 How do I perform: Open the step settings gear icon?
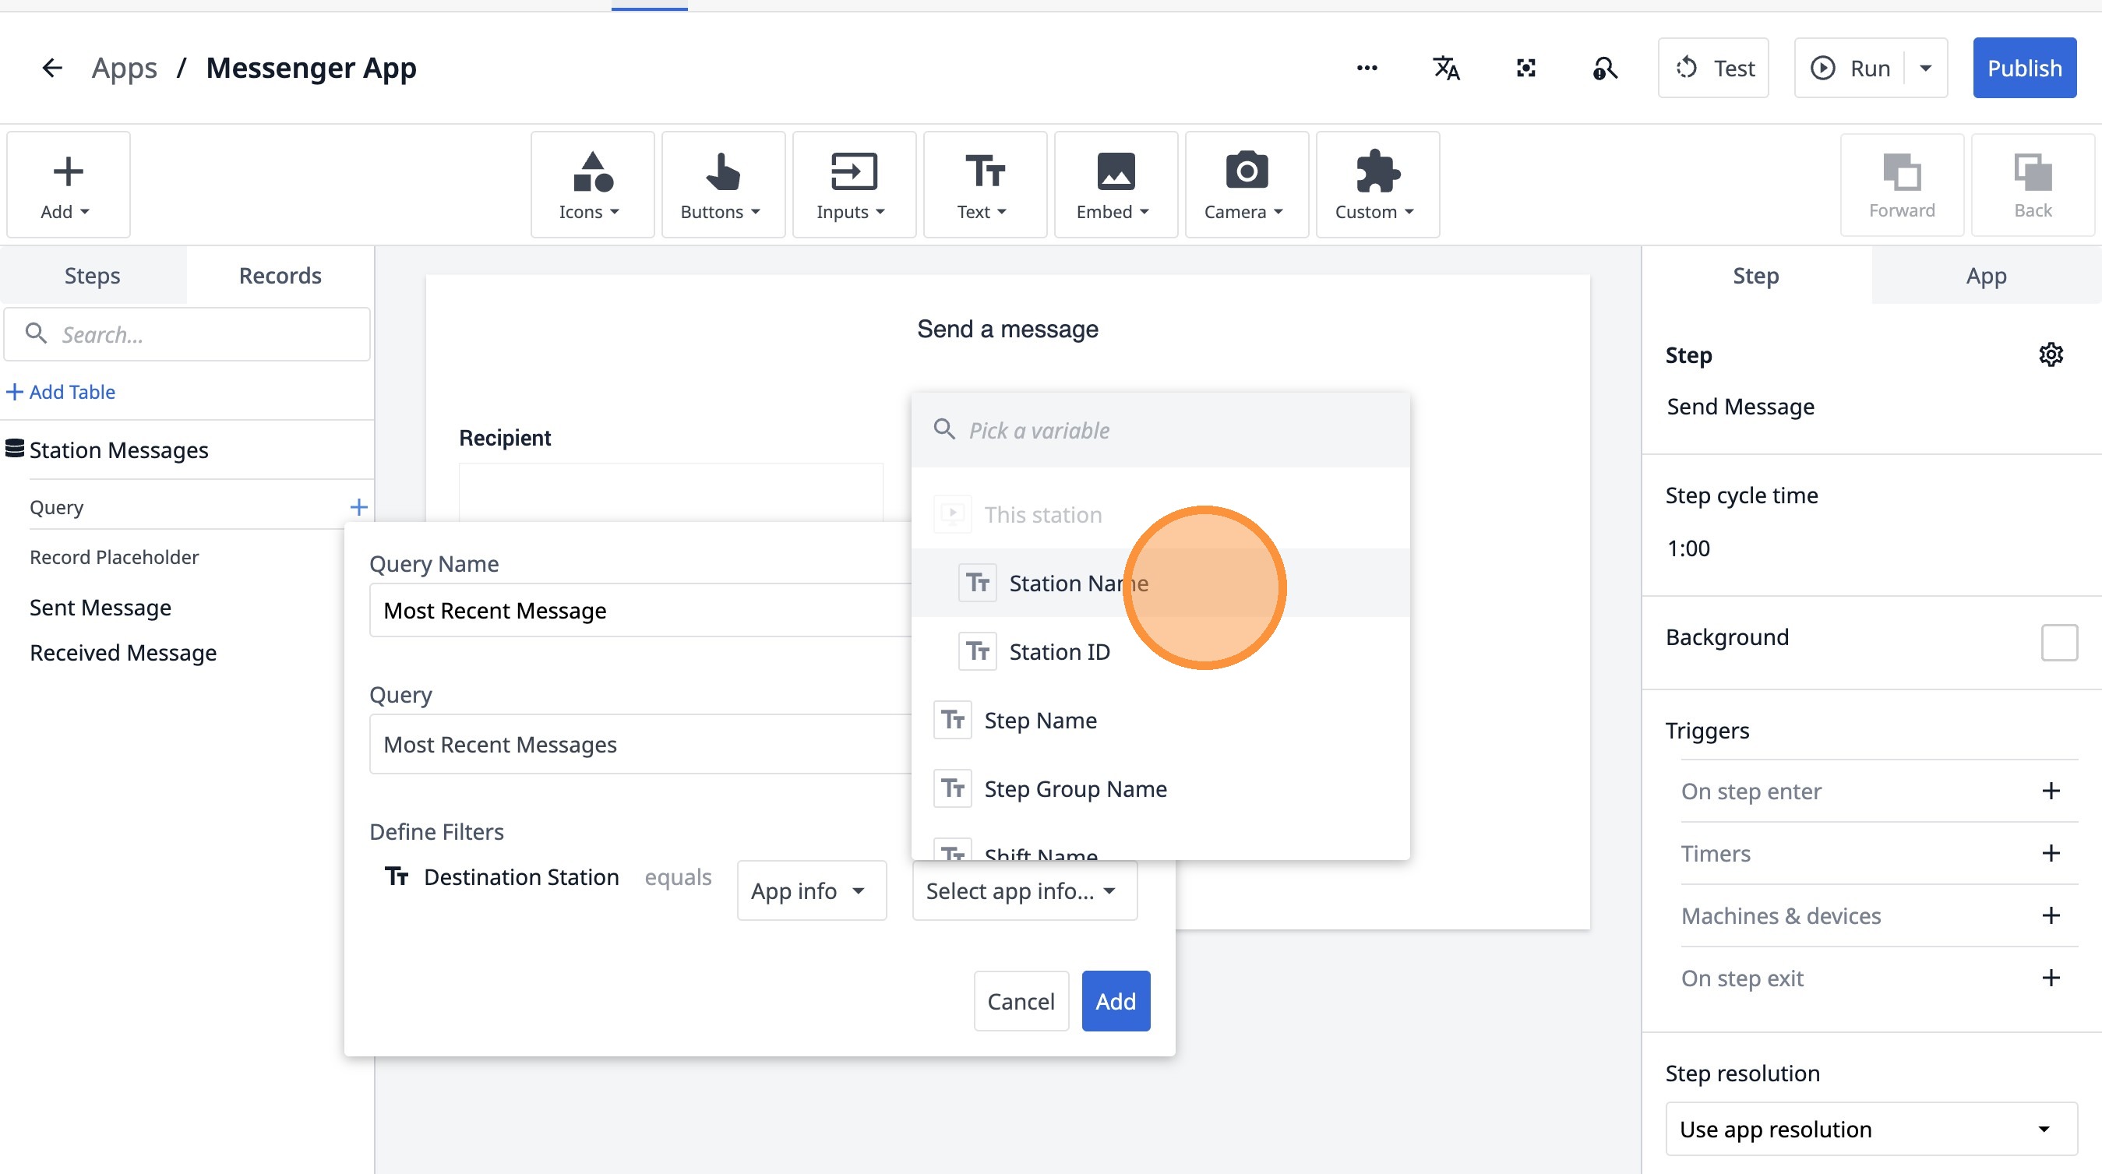2051,355
